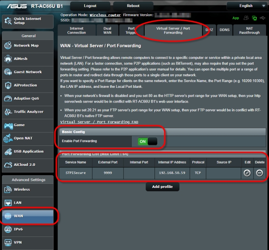Open AiCloud 2.0 page
The image size is (269, 250).
[27, 165]
